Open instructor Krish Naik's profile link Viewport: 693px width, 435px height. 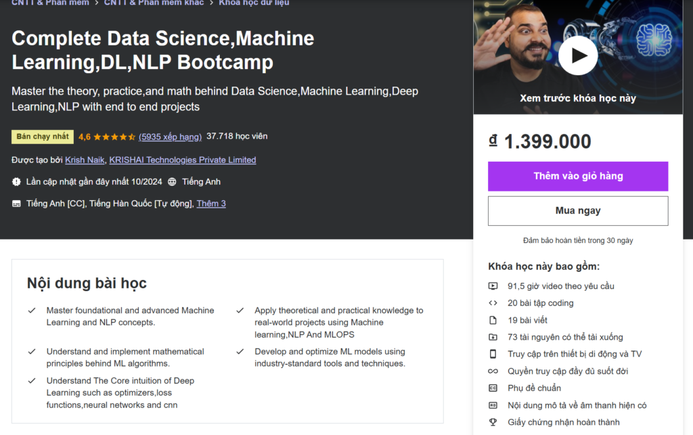[85, 160]
